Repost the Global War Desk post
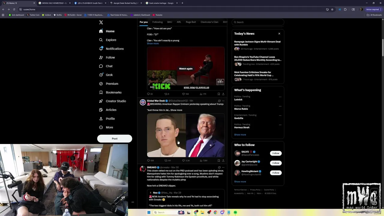384x216 pixels. pyautogui.click(x=167, y=161)
